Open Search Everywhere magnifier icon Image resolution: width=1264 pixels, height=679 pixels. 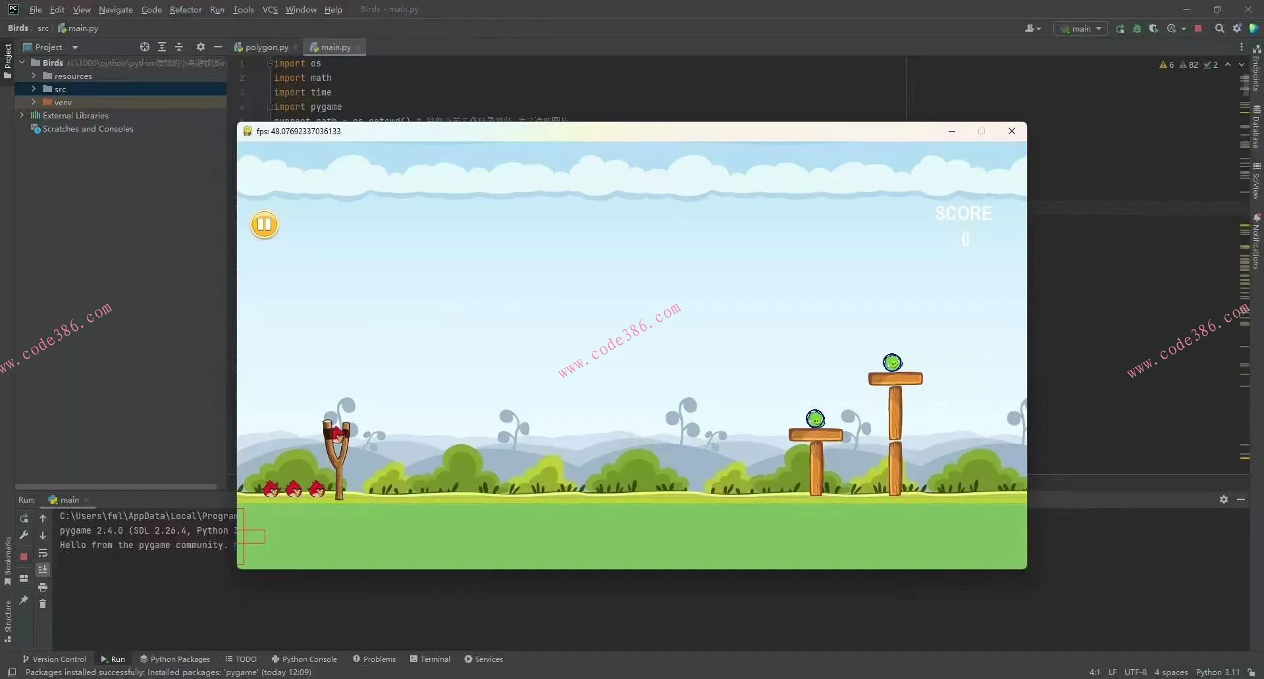pyautogui.click(x=1219, y=29)
